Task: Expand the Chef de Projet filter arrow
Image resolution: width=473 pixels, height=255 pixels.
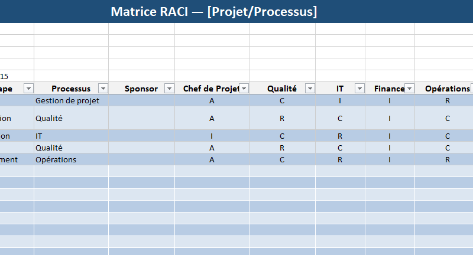Action: [x=244, y=89]
